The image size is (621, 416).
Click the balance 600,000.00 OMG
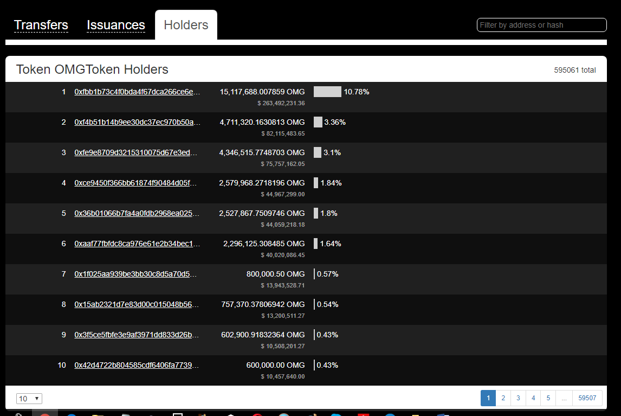pos(276,365)
